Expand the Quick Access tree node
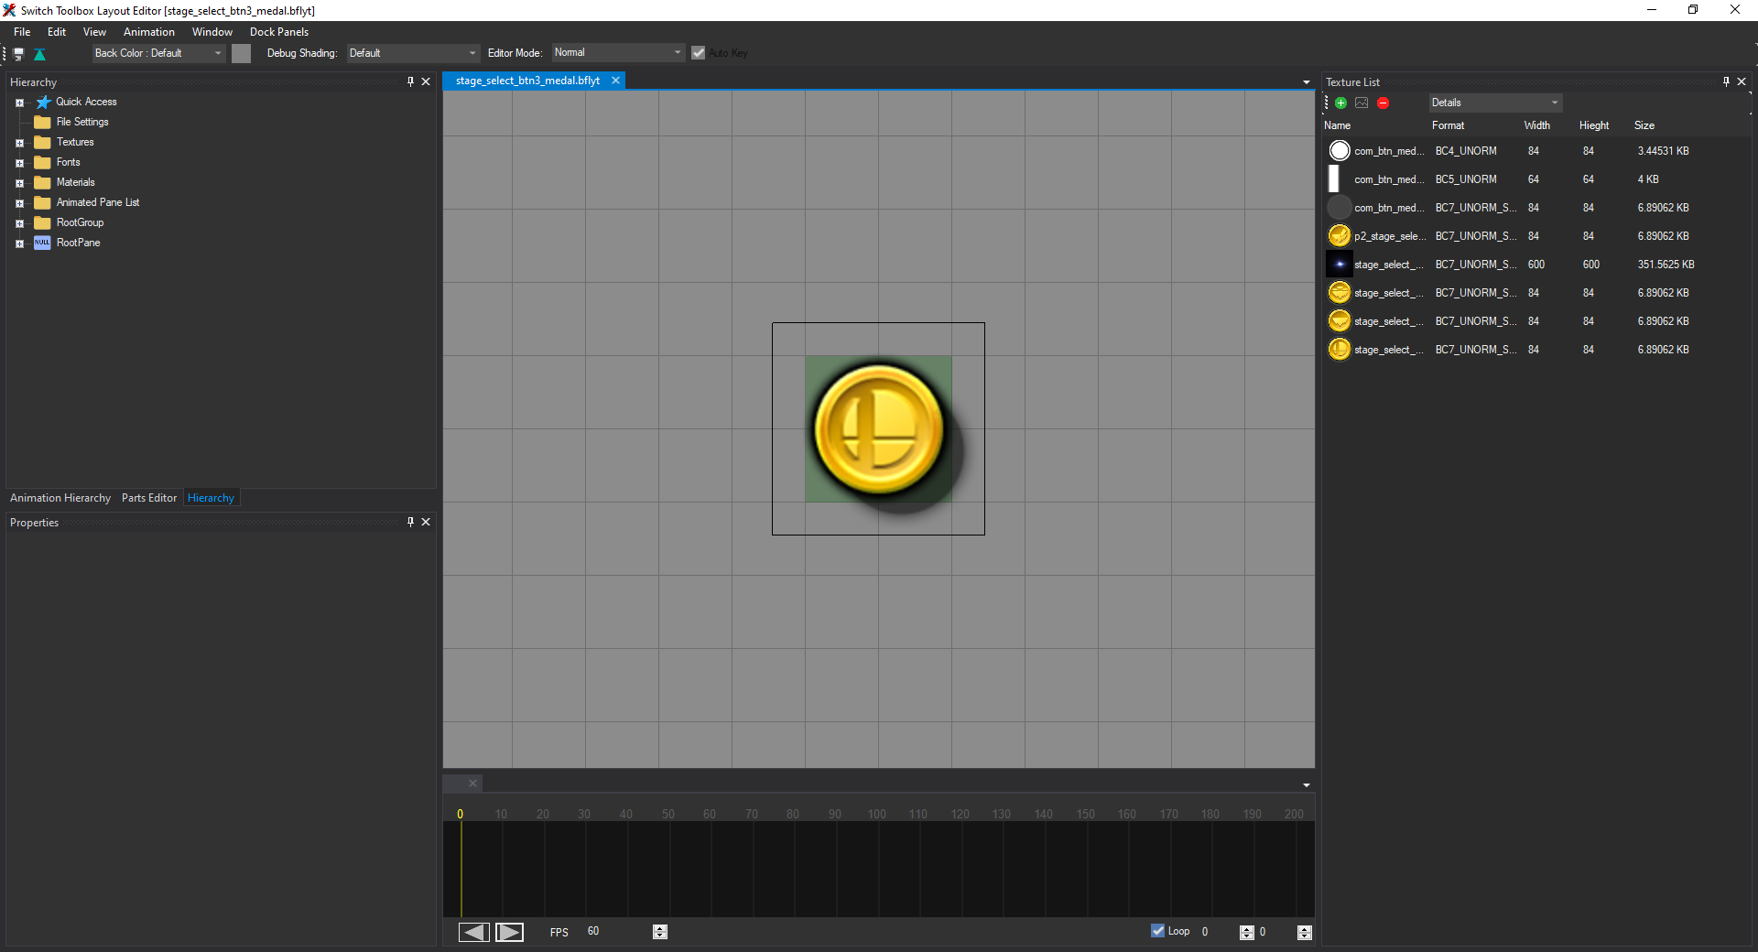The image size is (1758, 952). (19, 103)
